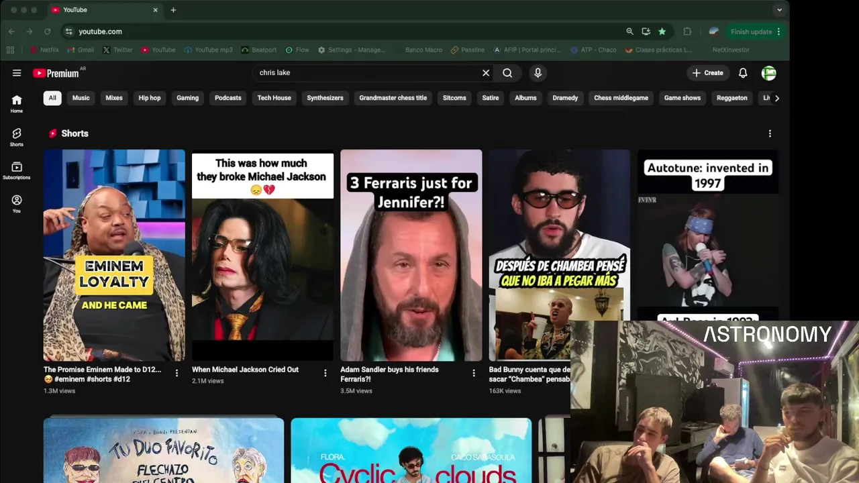Open Shorts in the sidebar

[x=17, y=137]
